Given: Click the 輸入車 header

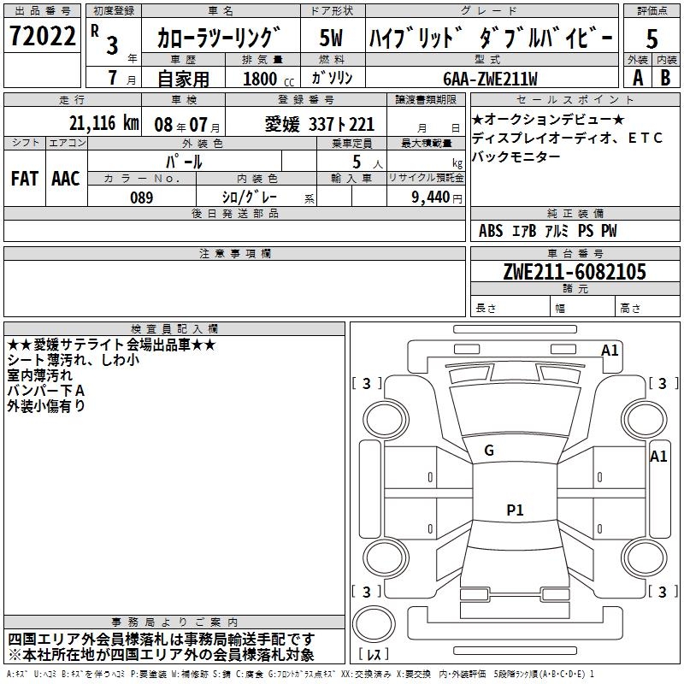Looking at the screenshot, I should click(x=351, y=178).
